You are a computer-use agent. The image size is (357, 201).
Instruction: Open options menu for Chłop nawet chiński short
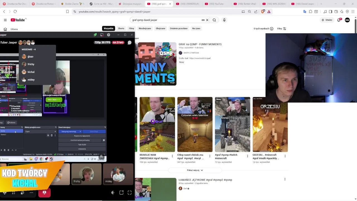pos(210,156)
